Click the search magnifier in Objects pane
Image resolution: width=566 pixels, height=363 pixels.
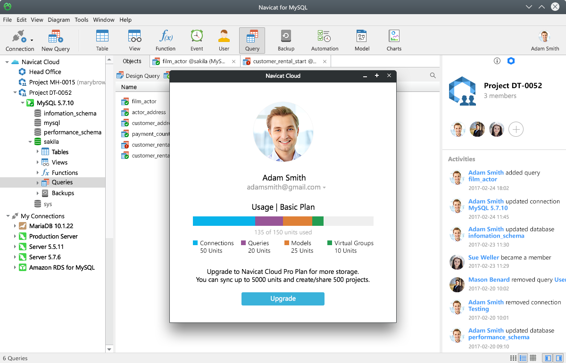click(x=433, y=75)
